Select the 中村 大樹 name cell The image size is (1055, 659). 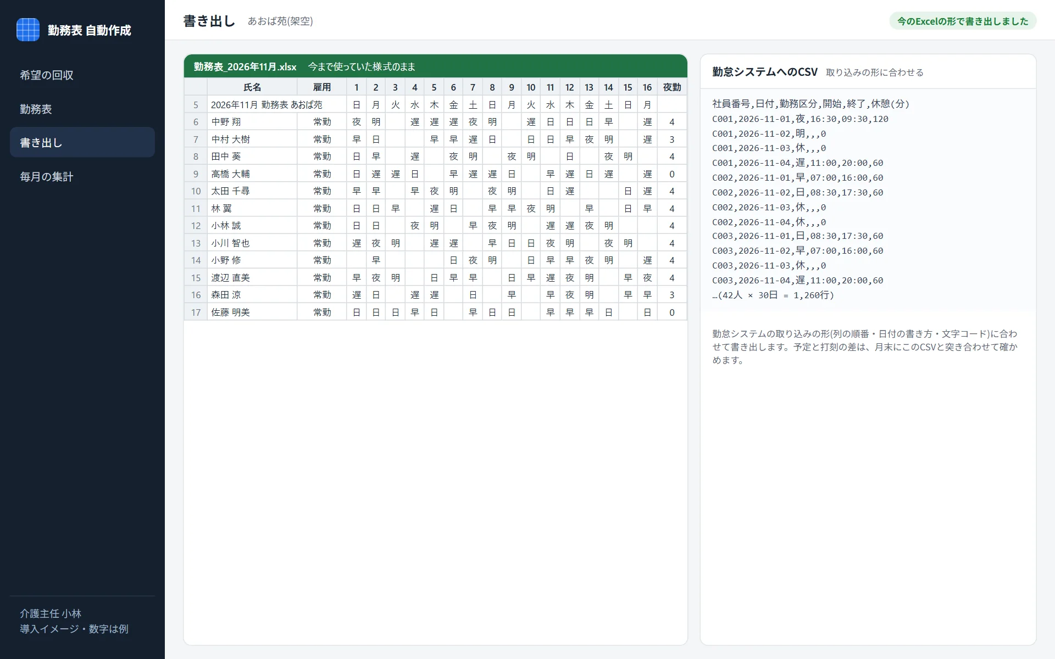[252, 139]
